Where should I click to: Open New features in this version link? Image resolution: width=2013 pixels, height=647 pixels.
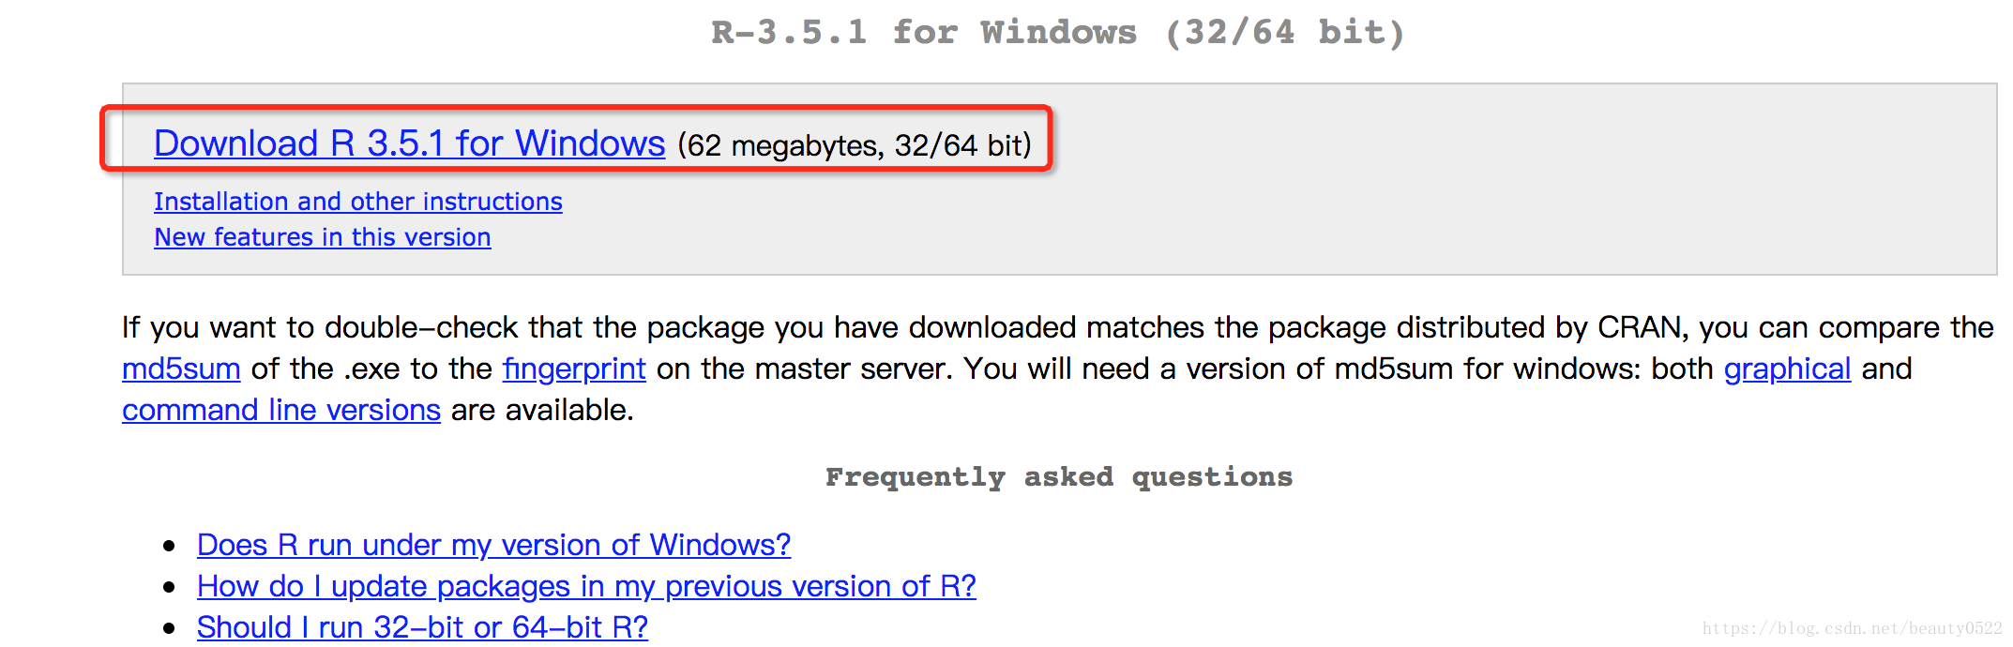[x=322, y=237]
